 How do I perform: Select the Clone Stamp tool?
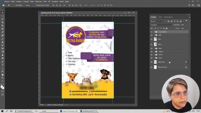point(3,42)
